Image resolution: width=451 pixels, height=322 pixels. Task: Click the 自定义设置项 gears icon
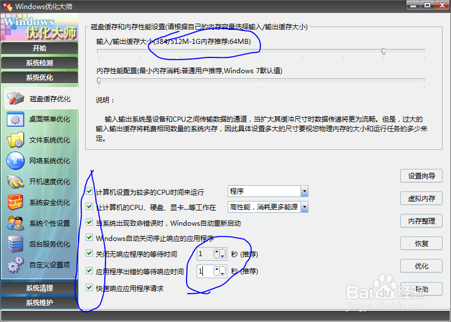pos(16,265)
